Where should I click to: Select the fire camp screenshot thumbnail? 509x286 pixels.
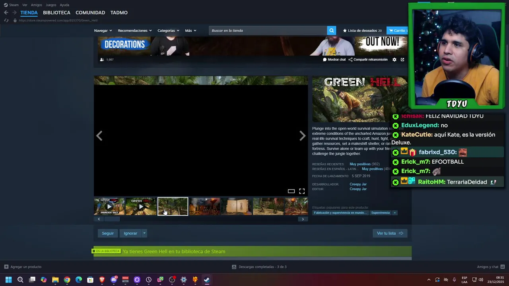point(204,207)
